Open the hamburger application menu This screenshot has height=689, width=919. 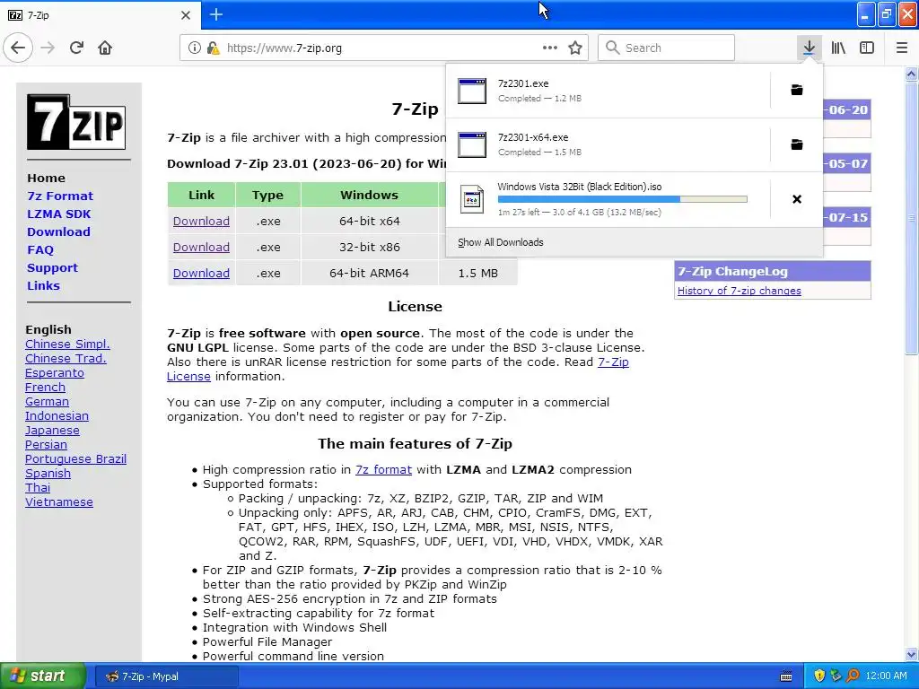[901, 48]
